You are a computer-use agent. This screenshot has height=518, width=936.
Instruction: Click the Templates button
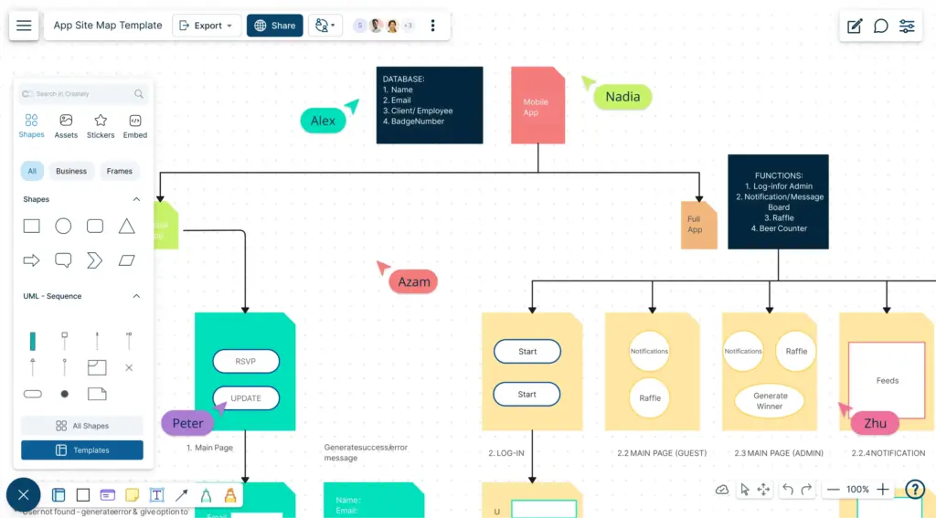pyautogui.click(x=81, y=450)
